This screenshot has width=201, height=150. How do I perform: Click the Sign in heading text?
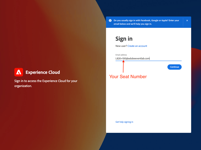pyautogui.click(x=124, y=39)
